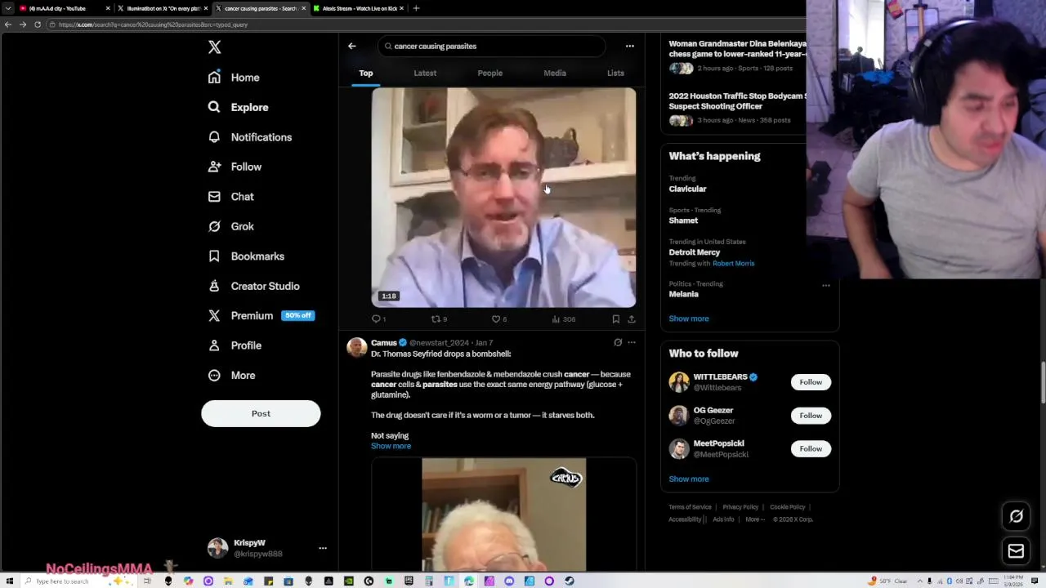Click Camus author name
This screenshot has width=1046, height=588.
(x=383, y=343)
